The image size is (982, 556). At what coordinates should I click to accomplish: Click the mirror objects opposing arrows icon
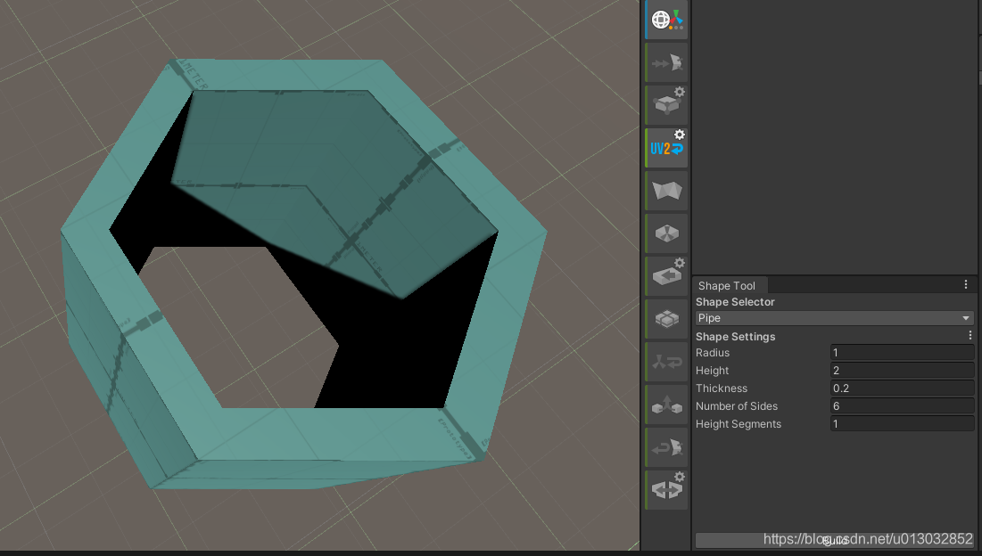pos(665,490)
